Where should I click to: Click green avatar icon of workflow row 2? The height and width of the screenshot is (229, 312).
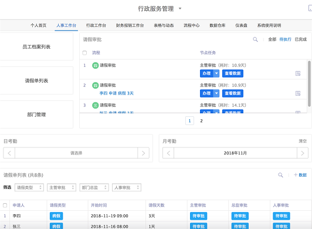pyautogui.click(x=96, y=85)
